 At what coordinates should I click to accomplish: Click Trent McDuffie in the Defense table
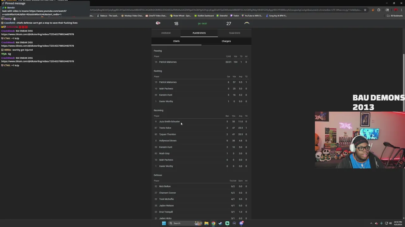tap(166, 199)
